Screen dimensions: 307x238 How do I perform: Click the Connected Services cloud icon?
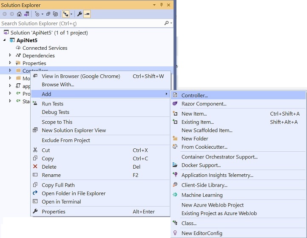(18, 48)
